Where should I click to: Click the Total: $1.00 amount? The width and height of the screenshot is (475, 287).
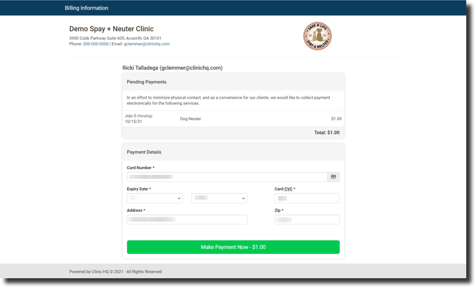coord(327,133)
